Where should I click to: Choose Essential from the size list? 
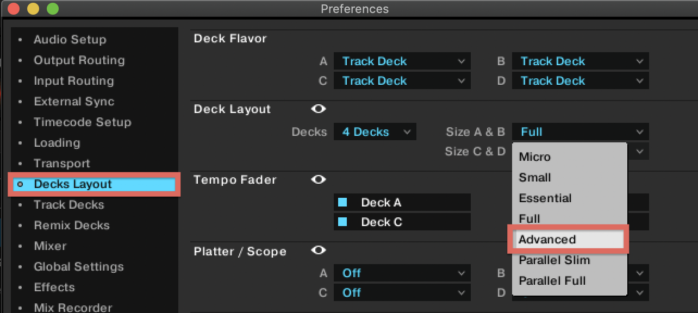570,198
